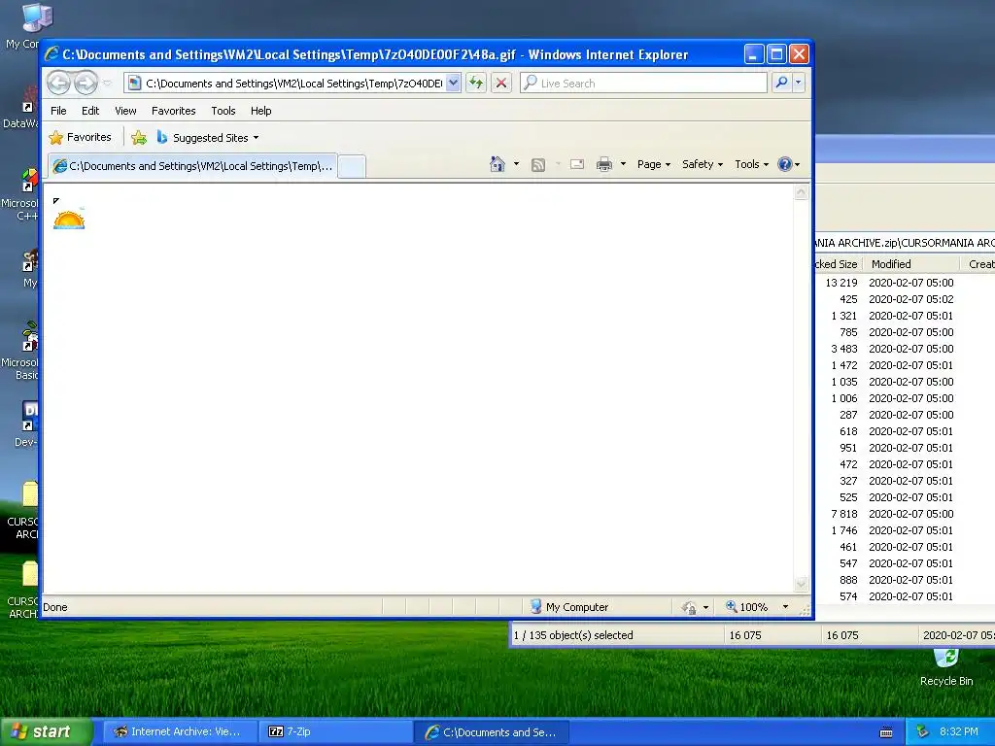
Task: Open the Tools menu in menu bar
Action: pyautogui.click(x=223, y=111)
